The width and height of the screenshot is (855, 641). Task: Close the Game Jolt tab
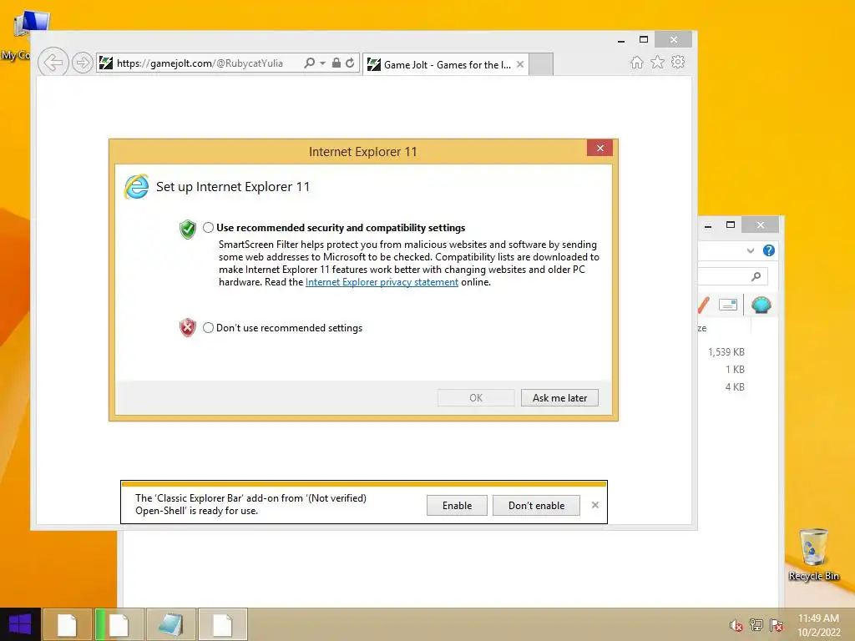tap(520, 65)
